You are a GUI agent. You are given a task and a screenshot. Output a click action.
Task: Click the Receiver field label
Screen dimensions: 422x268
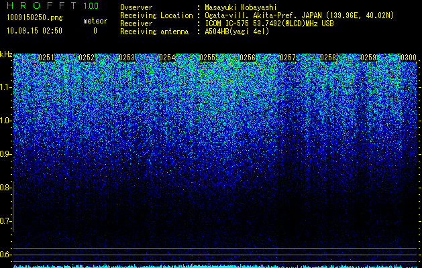136,23
